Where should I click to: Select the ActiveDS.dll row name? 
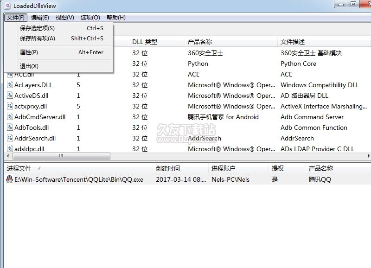(x=31, y=96)
